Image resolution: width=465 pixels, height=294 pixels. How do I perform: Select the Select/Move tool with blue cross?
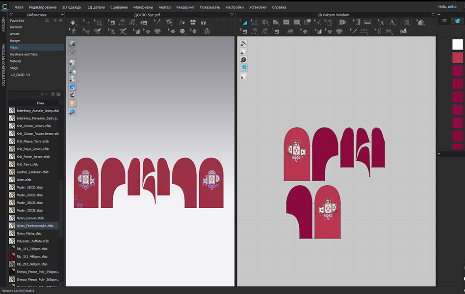click(x=87, y=23)
